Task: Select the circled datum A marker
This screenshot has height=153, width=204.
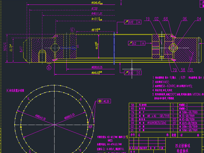Action: pos(49,68)
